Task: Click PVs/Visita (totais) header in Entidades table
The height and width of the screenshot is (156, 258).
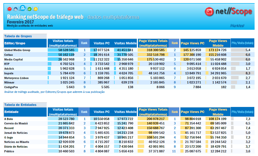Action: (x=242, y=112)
